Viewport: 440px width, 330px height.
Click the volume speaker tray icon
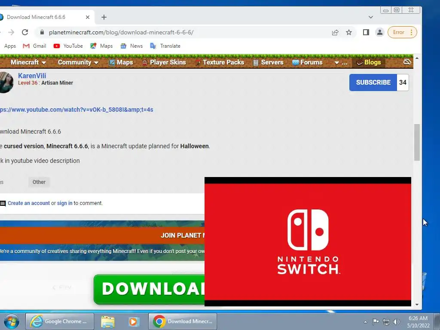[x=397, y=322]
